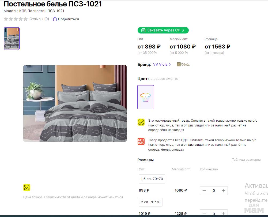Open the VV Viola brand chevron link
268x217 pixels.
[170, 65]
